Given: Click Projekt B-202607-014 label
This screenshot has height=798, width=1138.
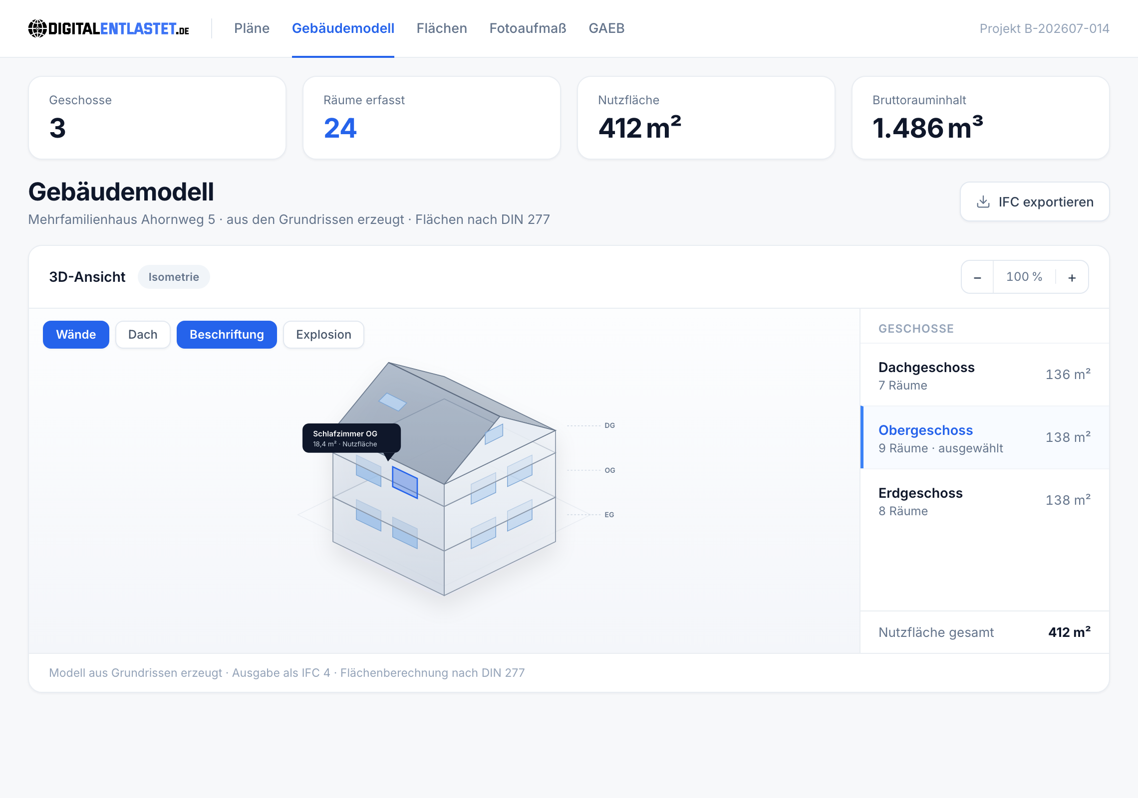Looking at the screenshot, I should [x=1044, y=28].
